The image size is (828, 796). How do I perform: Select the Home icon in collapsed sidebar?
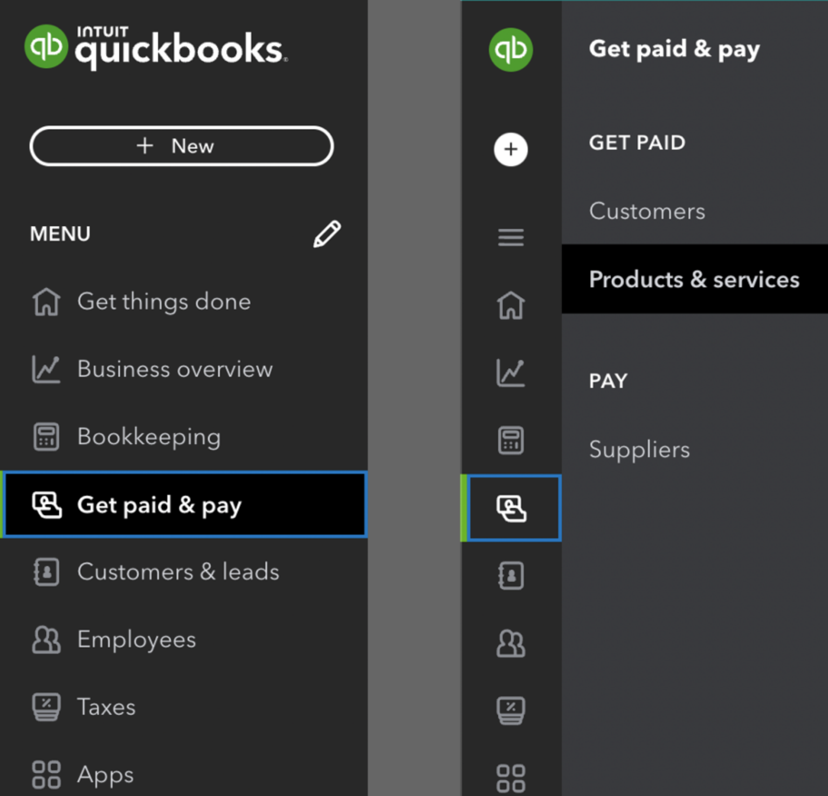click(x=510, y=305)
